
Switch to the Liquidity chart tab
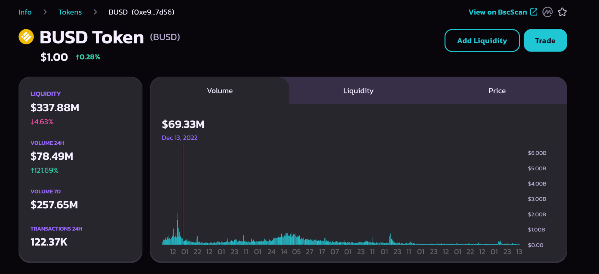coord(358,91)
